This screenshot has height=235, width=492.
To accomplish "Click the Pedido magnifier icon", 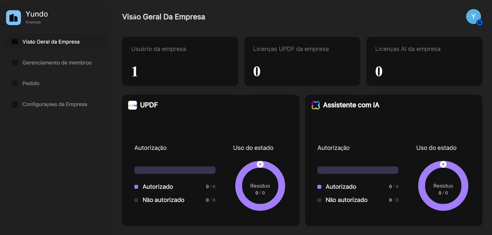I will pyautogui.click(x=14, y=83).
